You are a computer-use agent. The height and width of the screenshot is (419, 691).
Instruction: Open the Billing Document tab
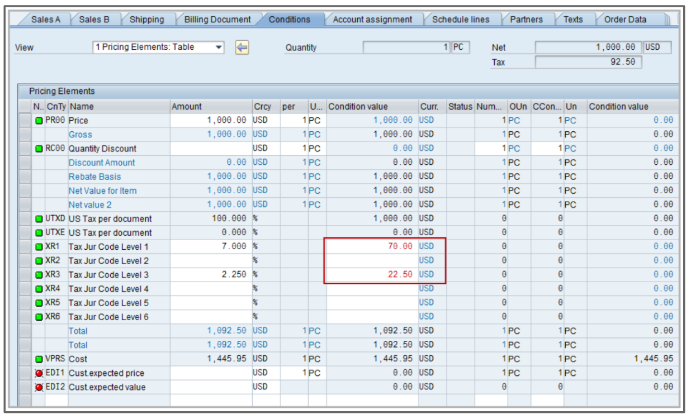217,20
